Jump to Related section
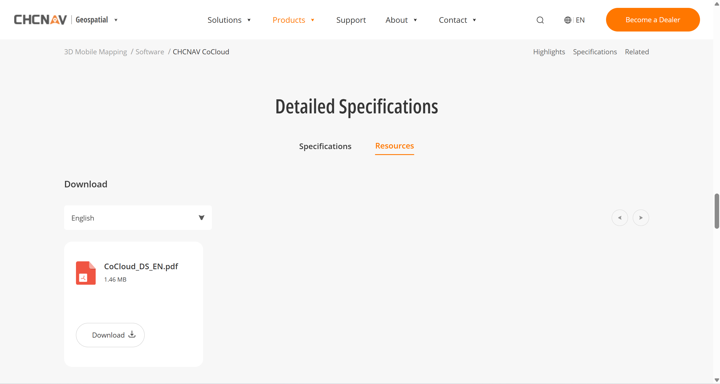The image size is (720, 384). point(637,52)
